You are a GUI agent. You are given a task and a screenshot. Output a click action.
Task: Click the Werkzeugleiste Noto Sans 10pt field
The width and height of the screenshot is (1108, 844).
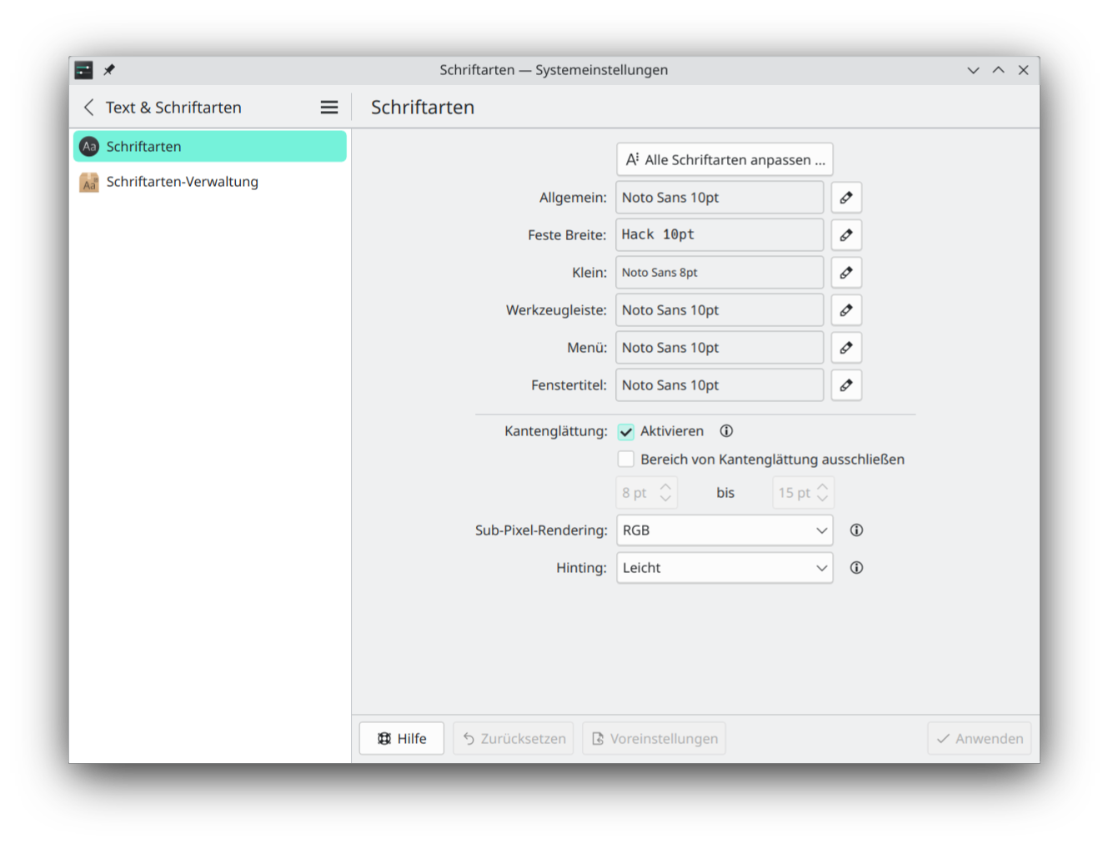pos(719,310)
